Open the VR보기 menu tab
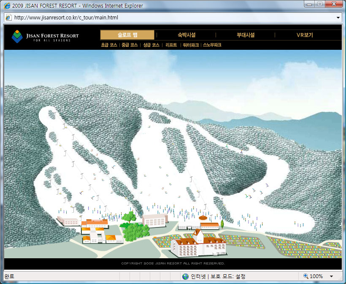The height and width of the screenshot is (284, 346). pyautogui.click(x=305, y=35)
